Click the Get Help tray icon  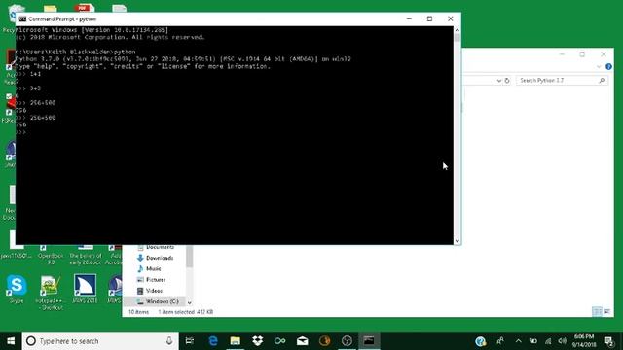pos(480,341)
